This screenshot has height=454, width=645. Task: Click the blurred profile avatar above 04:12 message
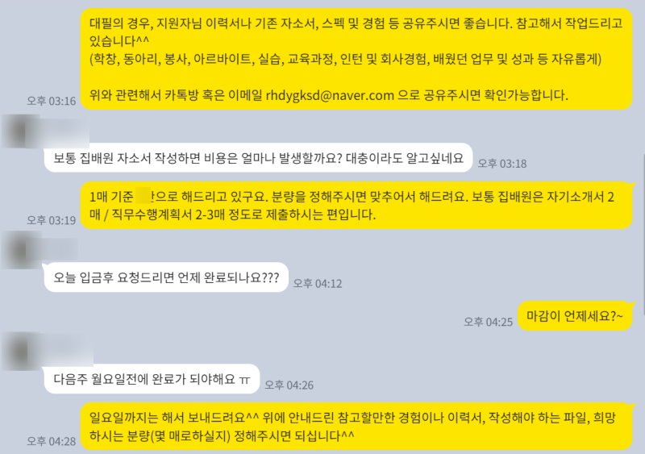[x=21, y=249]
